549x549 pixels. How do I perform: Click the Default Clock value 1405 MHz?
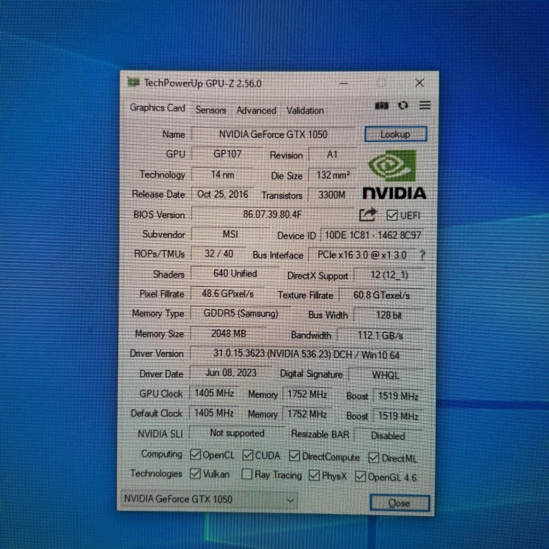click(x=214, y=413)
